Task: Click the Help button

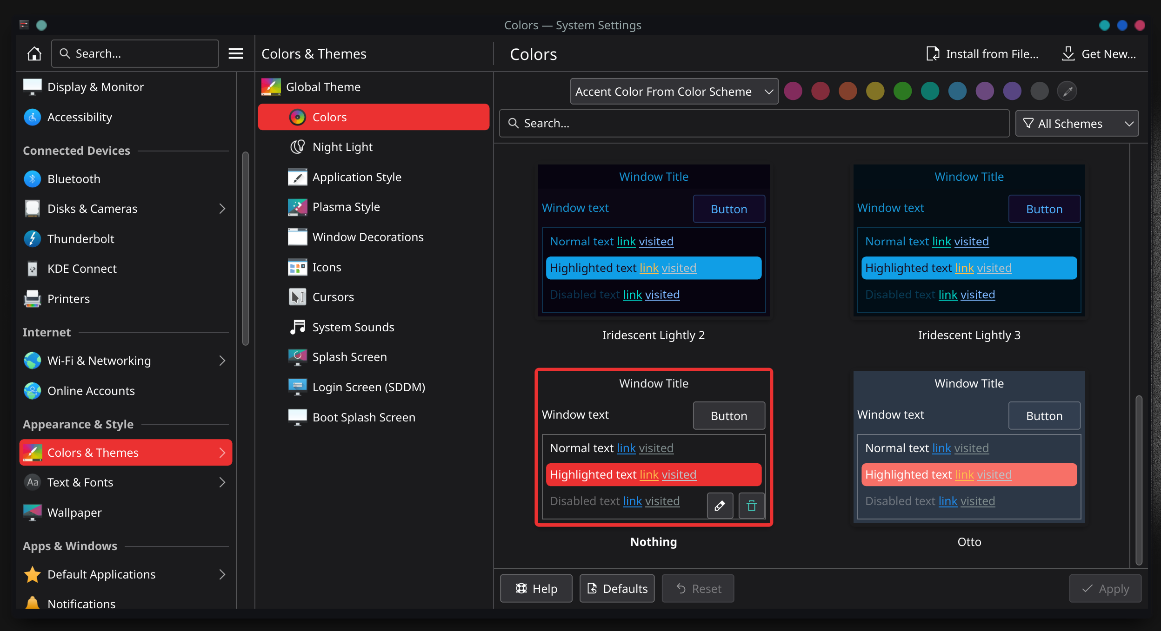Action: point(536,589)
